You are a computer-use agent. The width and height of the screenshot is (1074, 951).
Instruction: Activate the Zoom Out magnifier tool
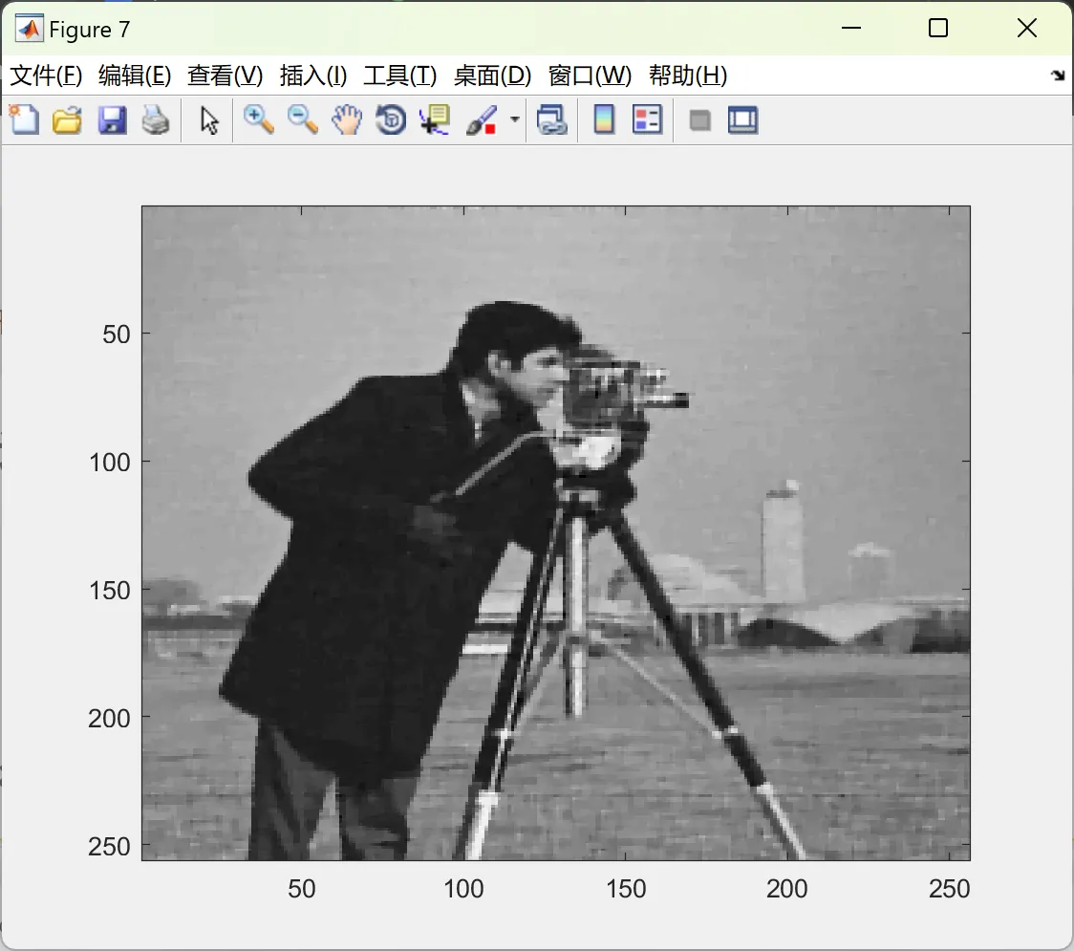tap(303, 119)
